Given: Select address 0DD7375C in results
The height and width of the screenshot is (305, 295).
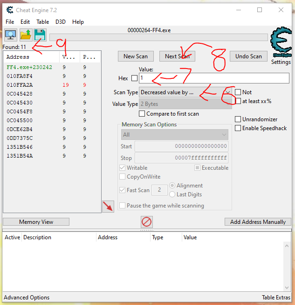Looking at the screenshot, I should point(52,138).
